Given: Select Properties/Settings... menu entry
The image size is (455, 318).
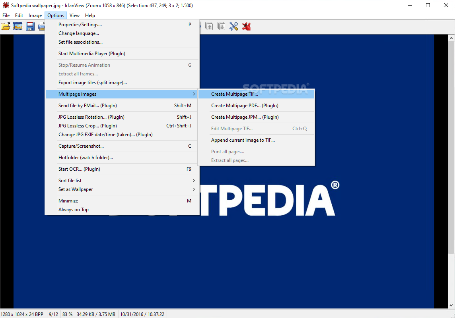Looking at the screenshot, I should tap(122, 25).
